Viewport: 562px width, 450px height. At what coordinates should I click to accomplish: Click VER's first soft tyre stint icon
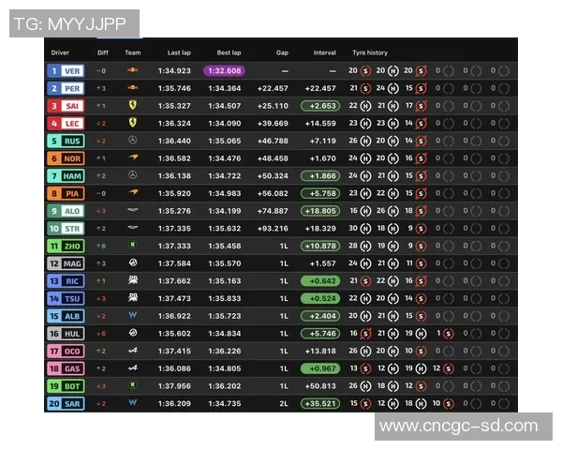365,71
